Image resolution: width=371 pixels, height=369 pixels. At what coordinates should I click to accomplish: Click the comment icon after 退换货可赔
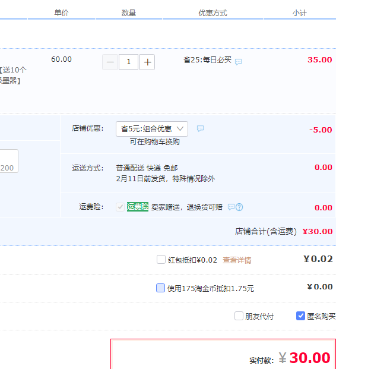(x=231, y=207)
